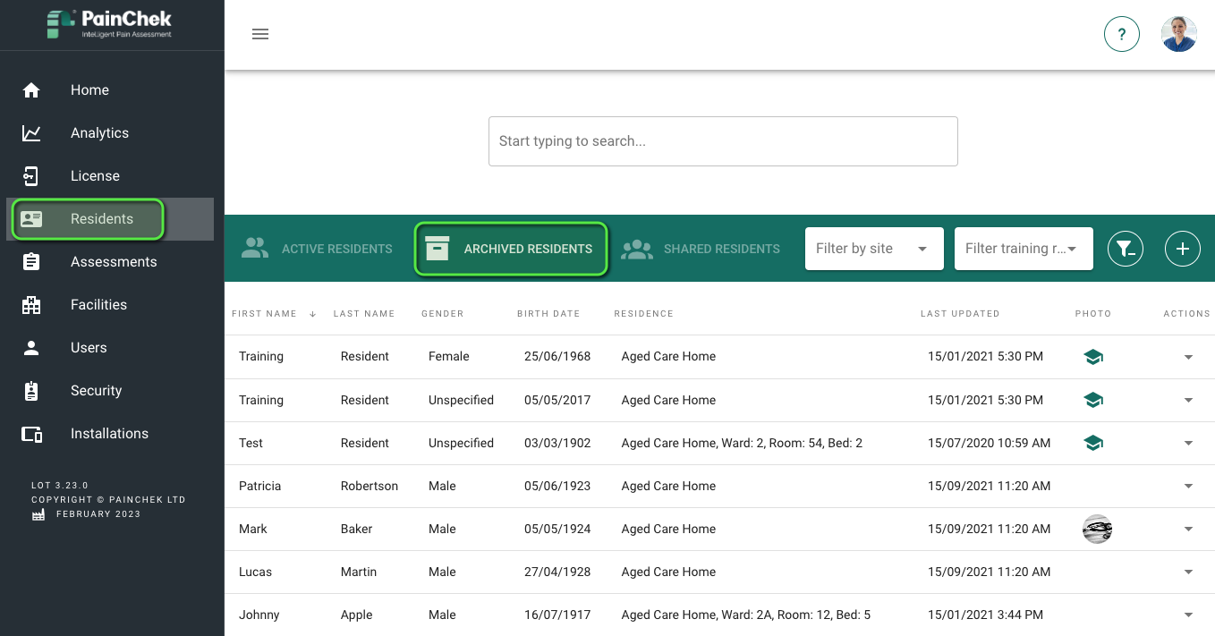Click the Facilities building icon

coord(31,305)
